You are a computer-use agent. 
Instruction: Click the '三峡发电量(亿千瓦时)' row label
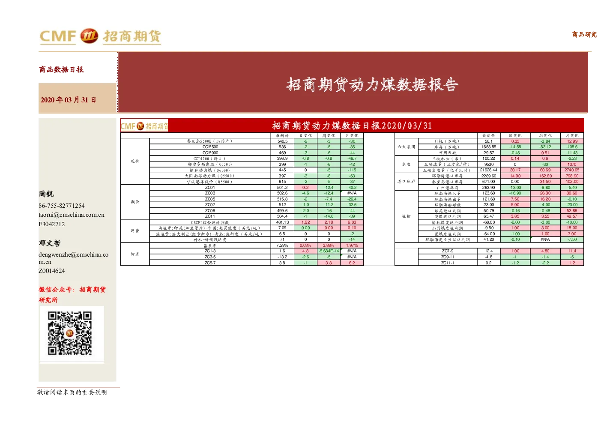click(x=447, y=170)
